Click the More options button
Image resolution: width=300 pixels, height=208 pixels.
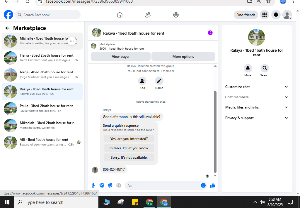(183, 57)
